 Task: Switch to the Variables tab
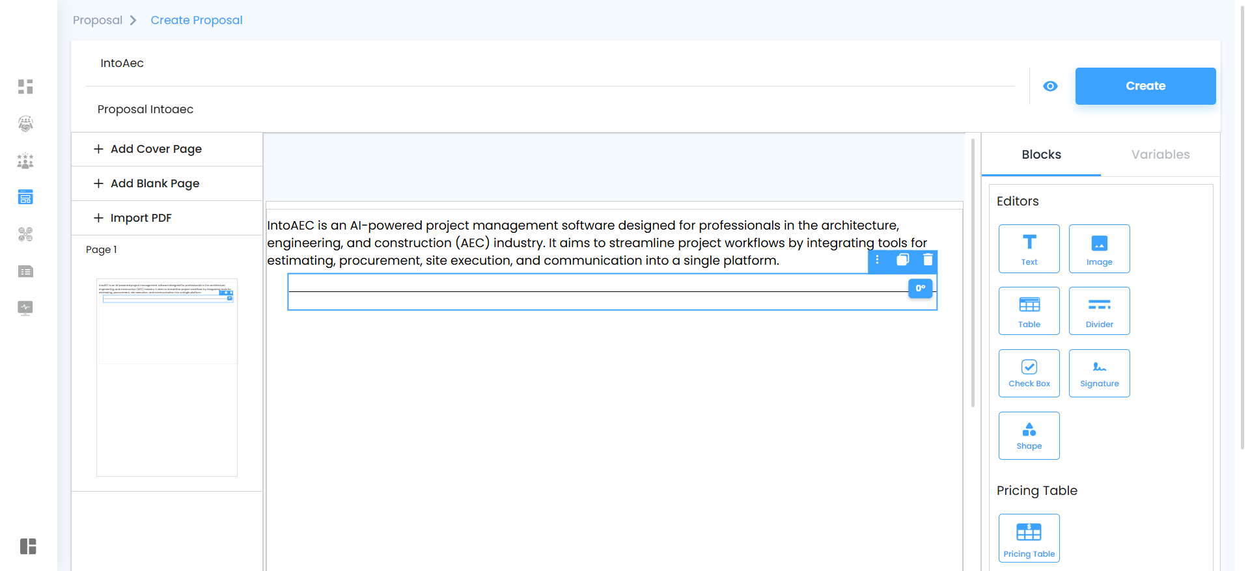(1160, 155)
